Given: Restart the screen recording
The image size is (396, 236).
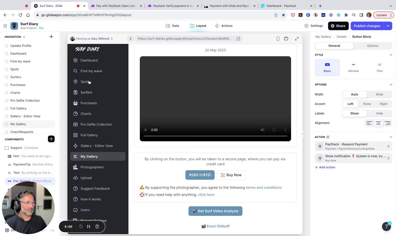Looking at the screenshot, I should (81, 226).
